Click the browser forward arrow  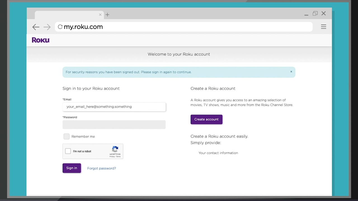coord(47,27)
